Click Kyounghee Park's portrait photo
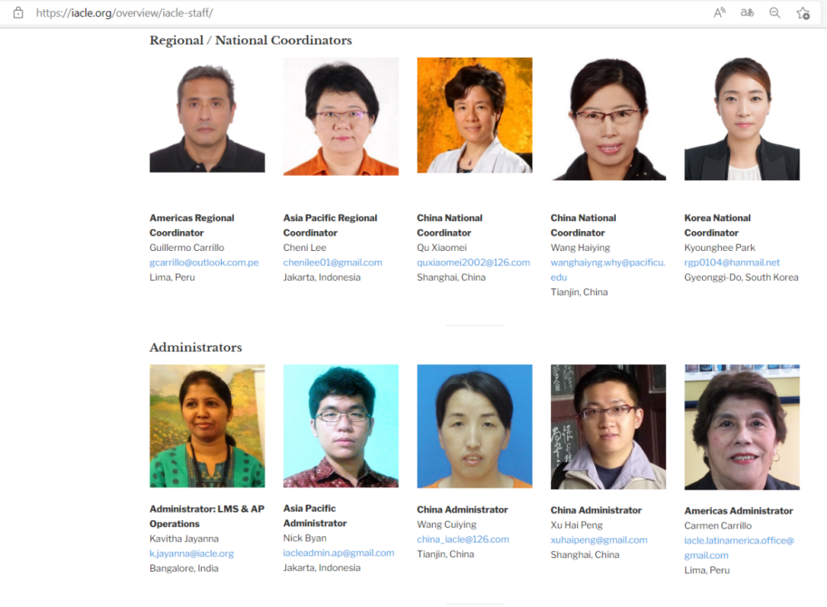The height and width of the screenshot is (607, 827). click(x=742, y=118)
